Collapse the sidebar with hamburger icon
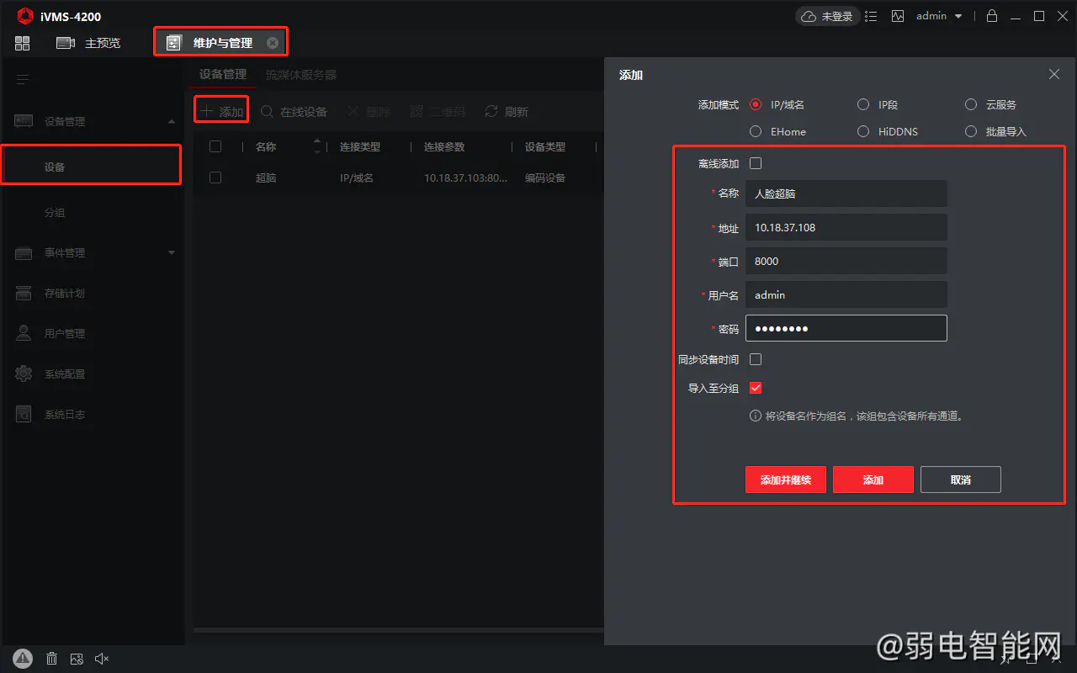The width and height of the screenshot is (1077, 673). click(23, 80)
